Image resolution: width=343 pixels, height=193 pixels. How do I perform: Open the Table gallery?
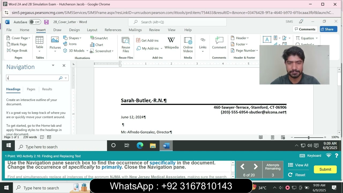39,44
